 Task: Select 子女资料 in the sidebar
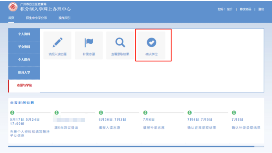pos(24,48)
